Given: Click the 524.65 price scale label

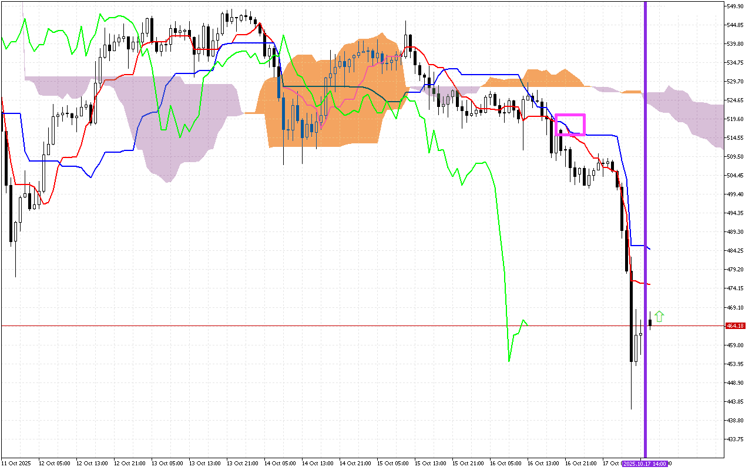Looking at the screenshot, I should point(736,100).
